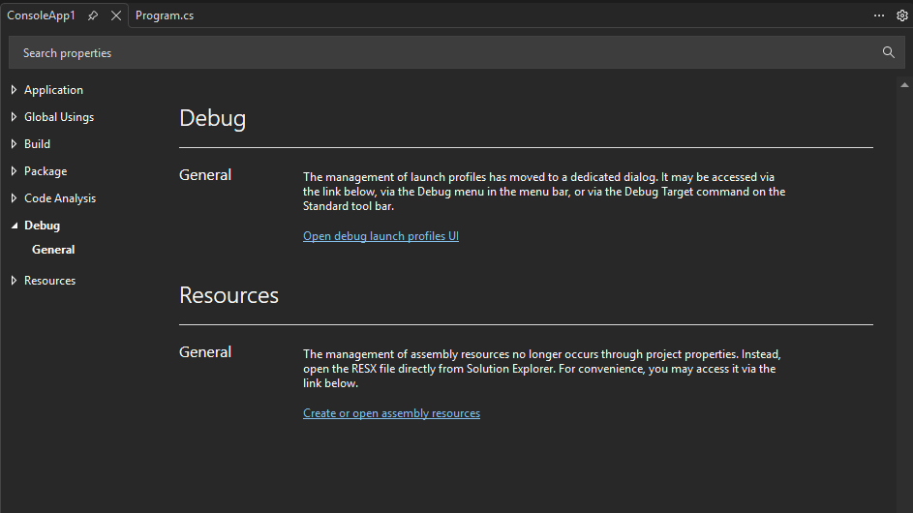This screenshot has width=913, height=513.
Task: Close the ConsoleApp1 tab
Action: click(x=116, y=15)
